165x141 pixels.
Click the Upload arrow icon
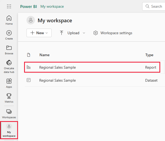61,33
